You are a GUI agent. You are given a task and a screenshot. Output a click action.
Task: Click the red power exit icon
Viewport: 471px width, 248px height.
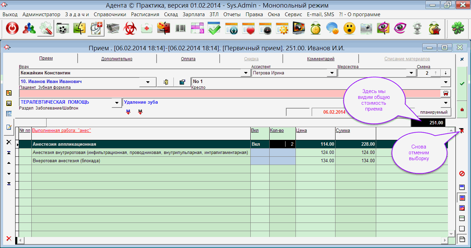[12, 29]
